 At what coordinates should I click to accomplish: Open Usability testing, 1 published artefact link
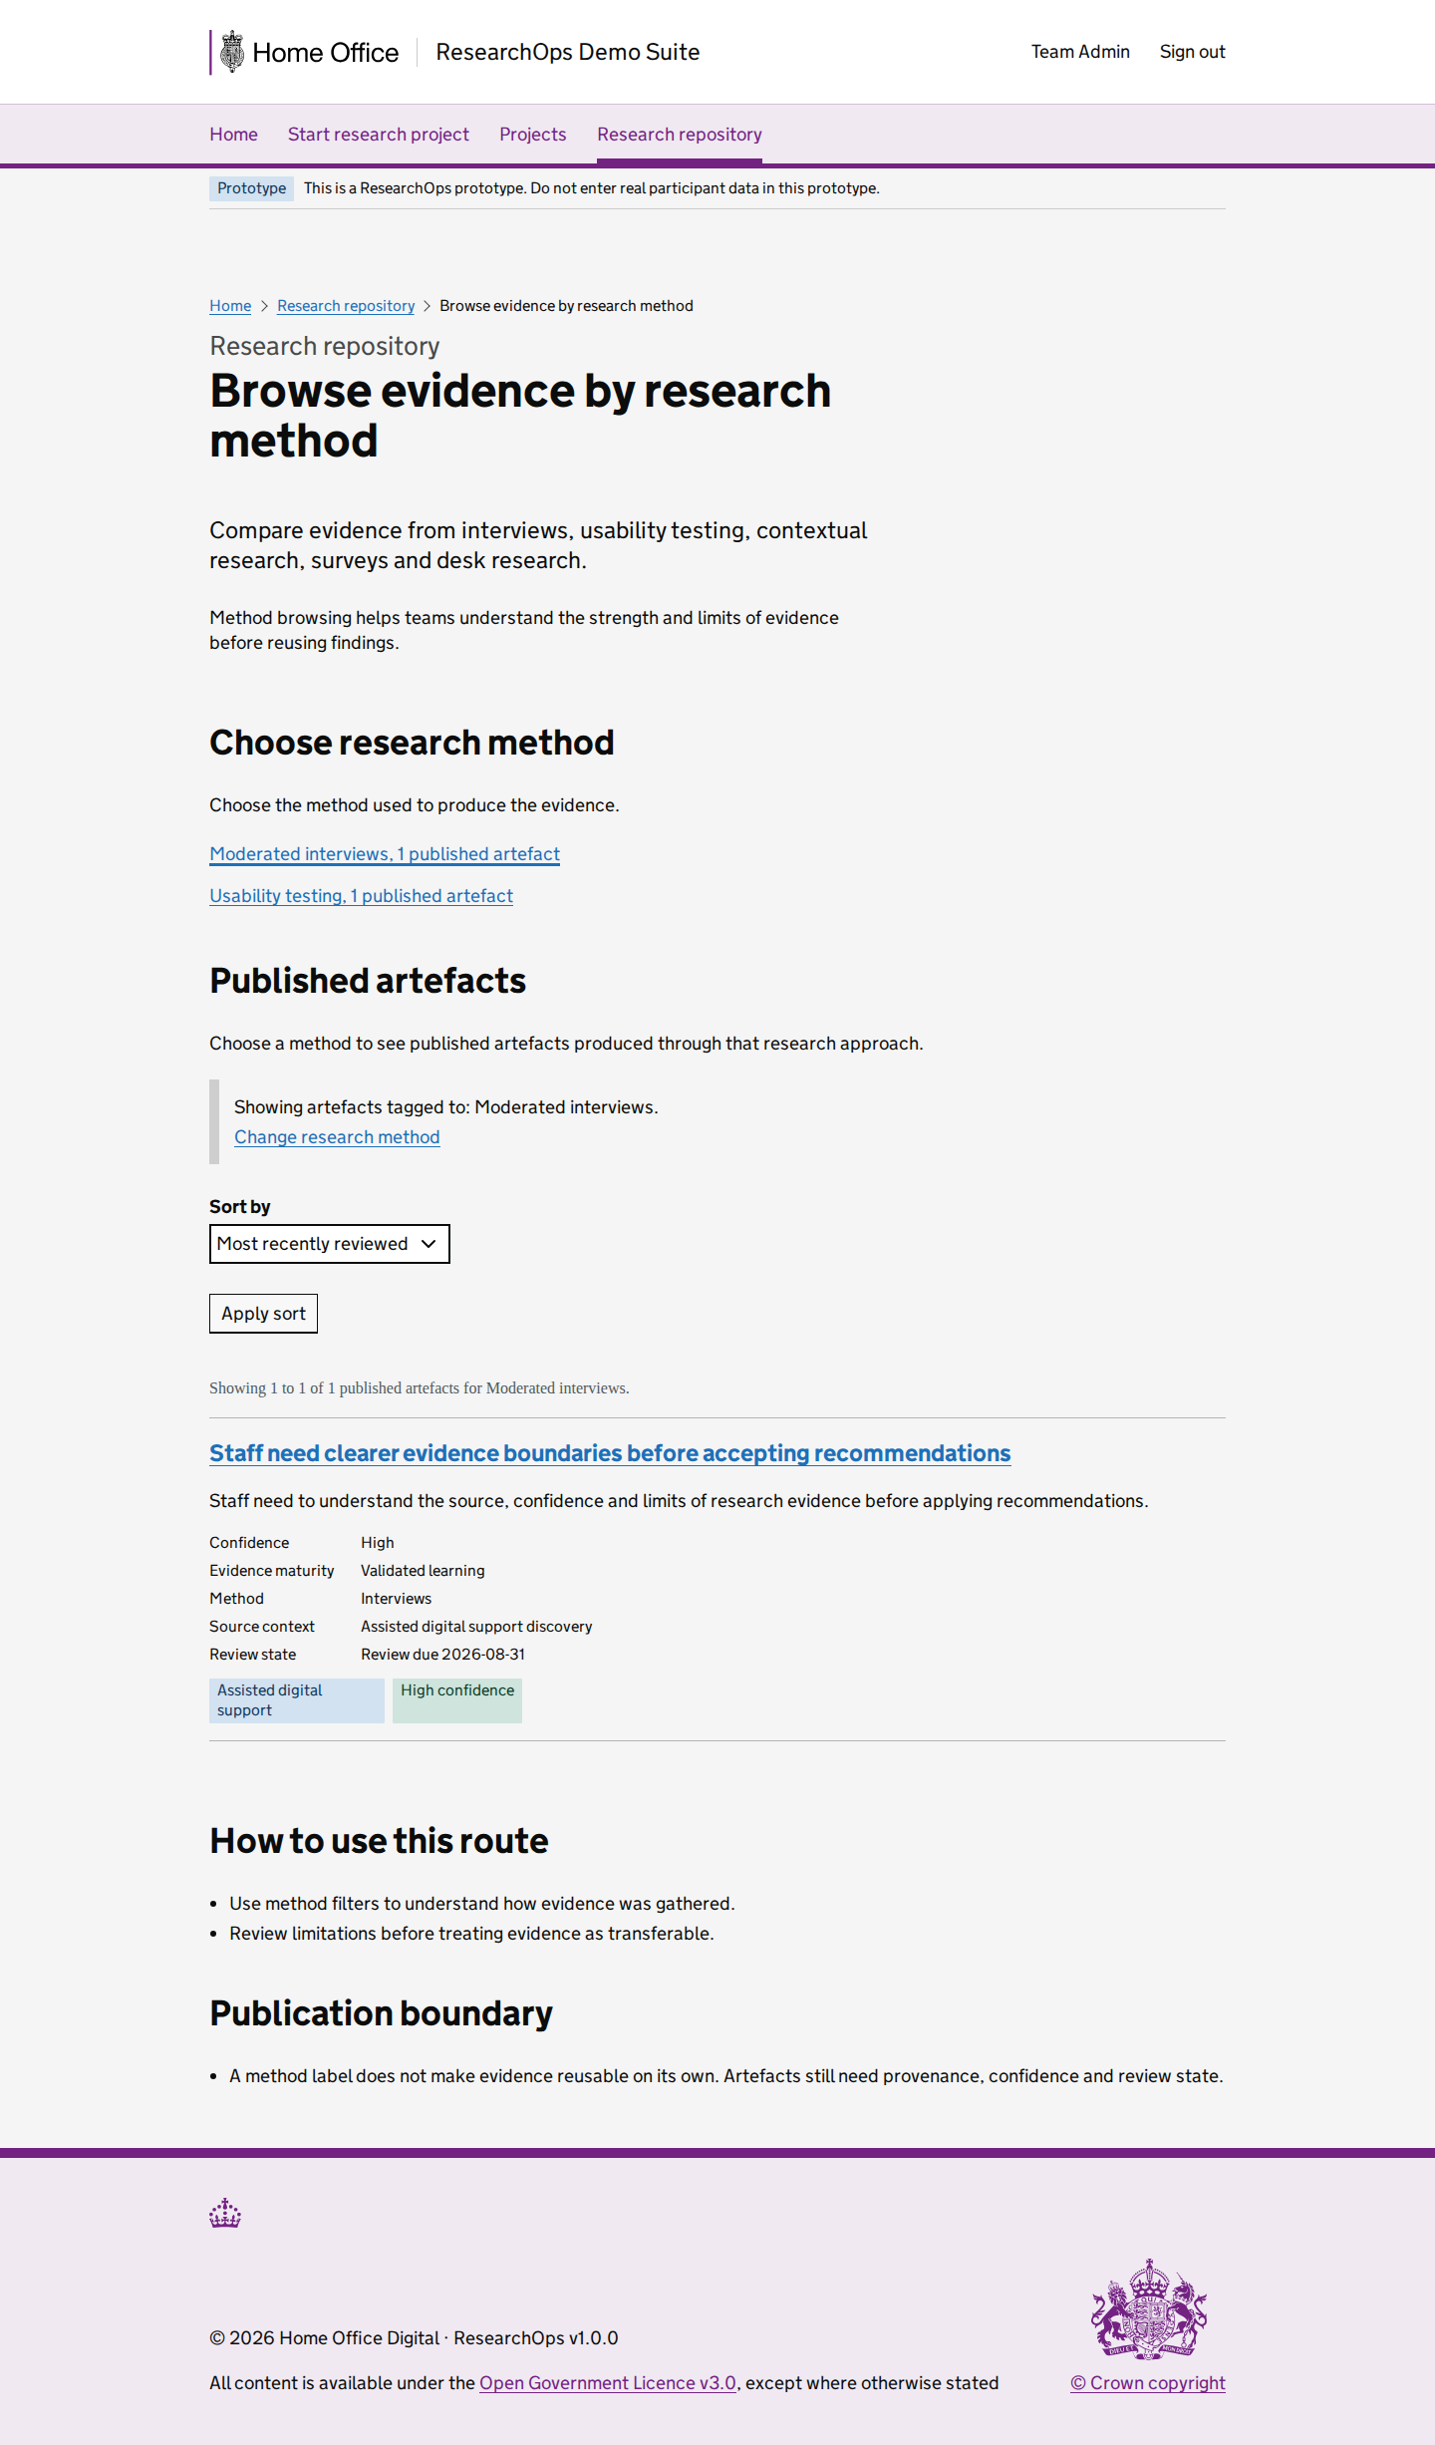coord(361,896)
